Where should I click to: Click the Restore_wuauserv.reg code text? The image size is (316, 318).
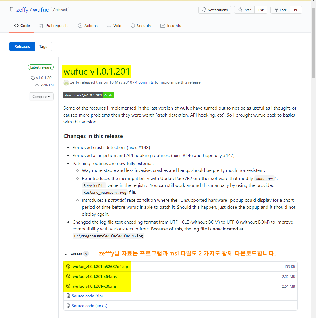click(105, 192)
